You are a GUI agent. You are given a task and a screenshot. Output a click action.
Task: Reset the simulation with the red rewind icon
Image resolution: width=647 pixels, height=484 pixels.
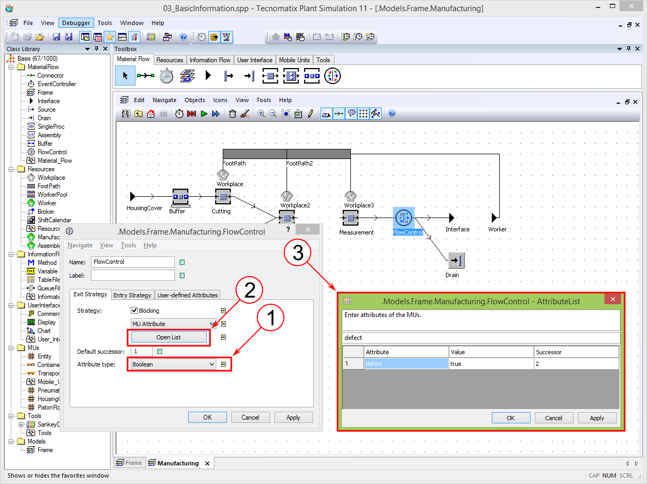(x=192, y=113)
